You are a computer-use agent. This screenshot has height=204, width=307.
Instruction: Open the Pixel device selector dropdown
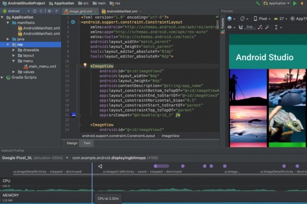[x=262, y=19]
